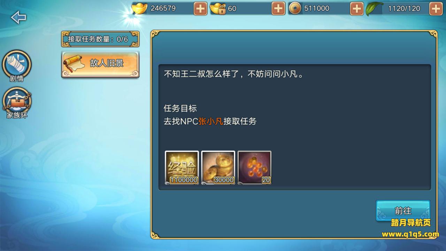View the 经验 experience reward item
This screenshot has height=251, width=446.
(x=182, y=168)
